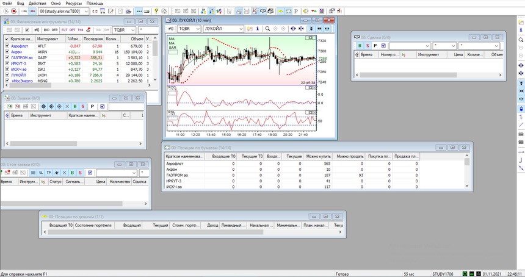Screen dimensions: 525x277
Task: Toggle OFR filter in Financial instruments toolbar
Action: click(x=54, y=30)
